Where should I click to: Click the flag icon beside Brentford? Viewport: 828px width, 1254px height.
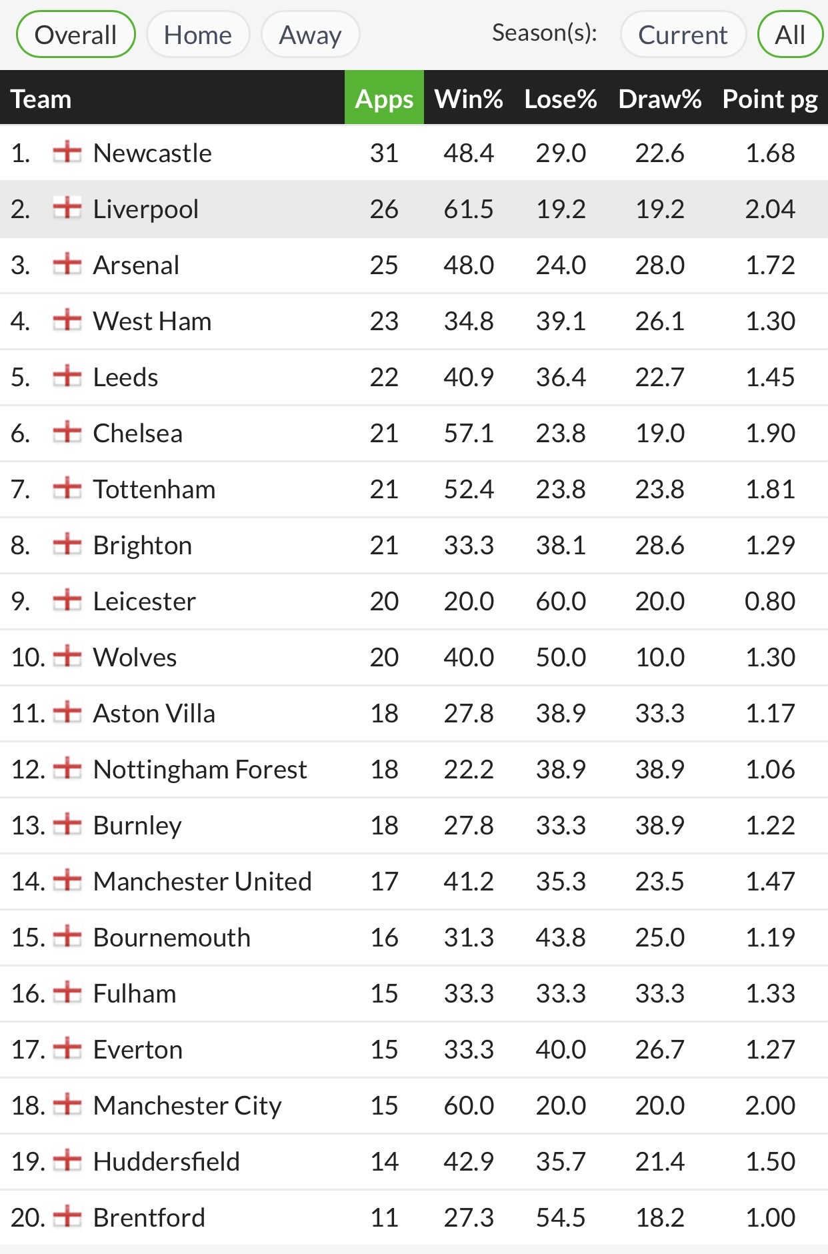[67, 1217]
